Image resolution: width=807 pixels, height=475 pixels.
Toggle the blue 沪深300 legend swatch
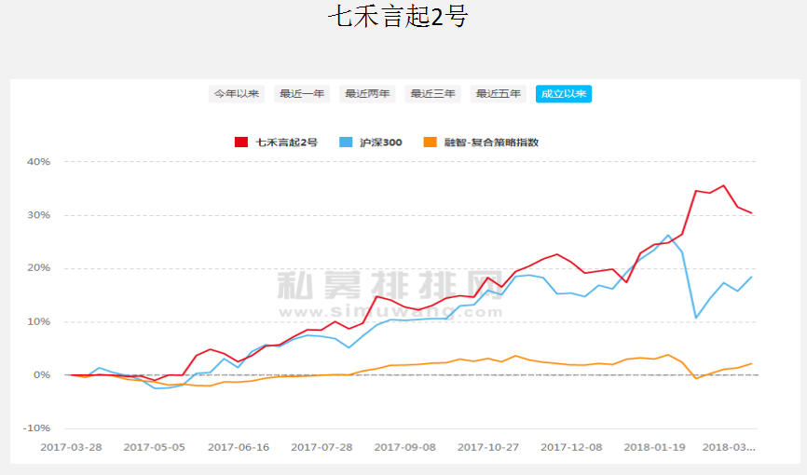[x=346, y=142]
